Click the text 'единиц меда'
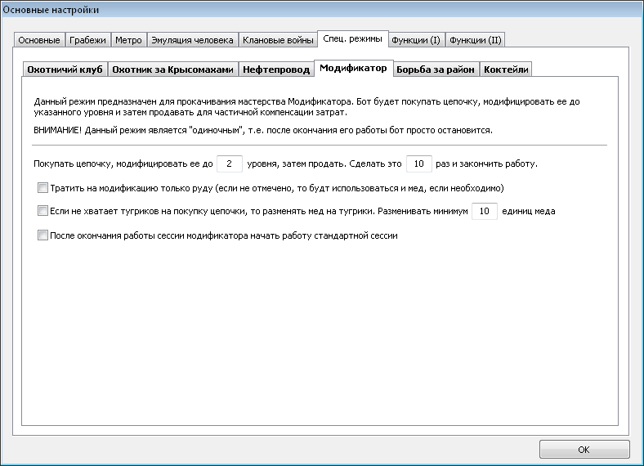Screen dimensions: 644x466 click(529, 211)
